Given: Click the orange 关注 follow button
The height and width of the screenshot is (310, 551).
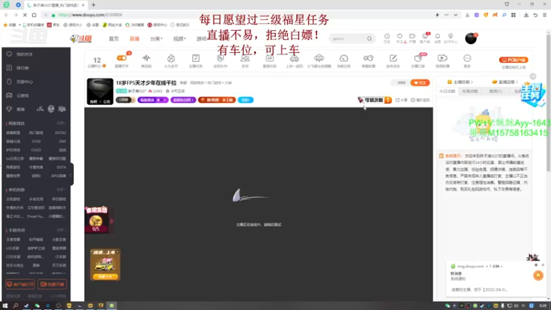Looking at the screenshot, I should click(x=420, y=83).
